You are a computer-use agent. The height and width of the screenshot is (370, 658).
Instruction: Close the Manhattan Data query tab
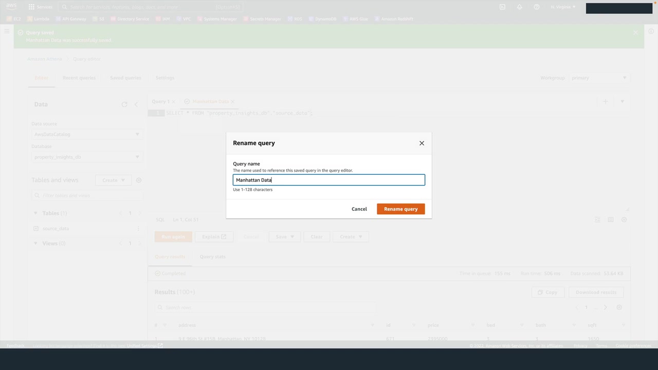233,102
